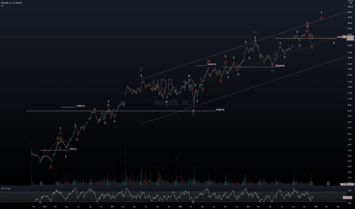Select the Vol indicator legend label
This screenshot has height=209, width=355.
coord(2,6)
